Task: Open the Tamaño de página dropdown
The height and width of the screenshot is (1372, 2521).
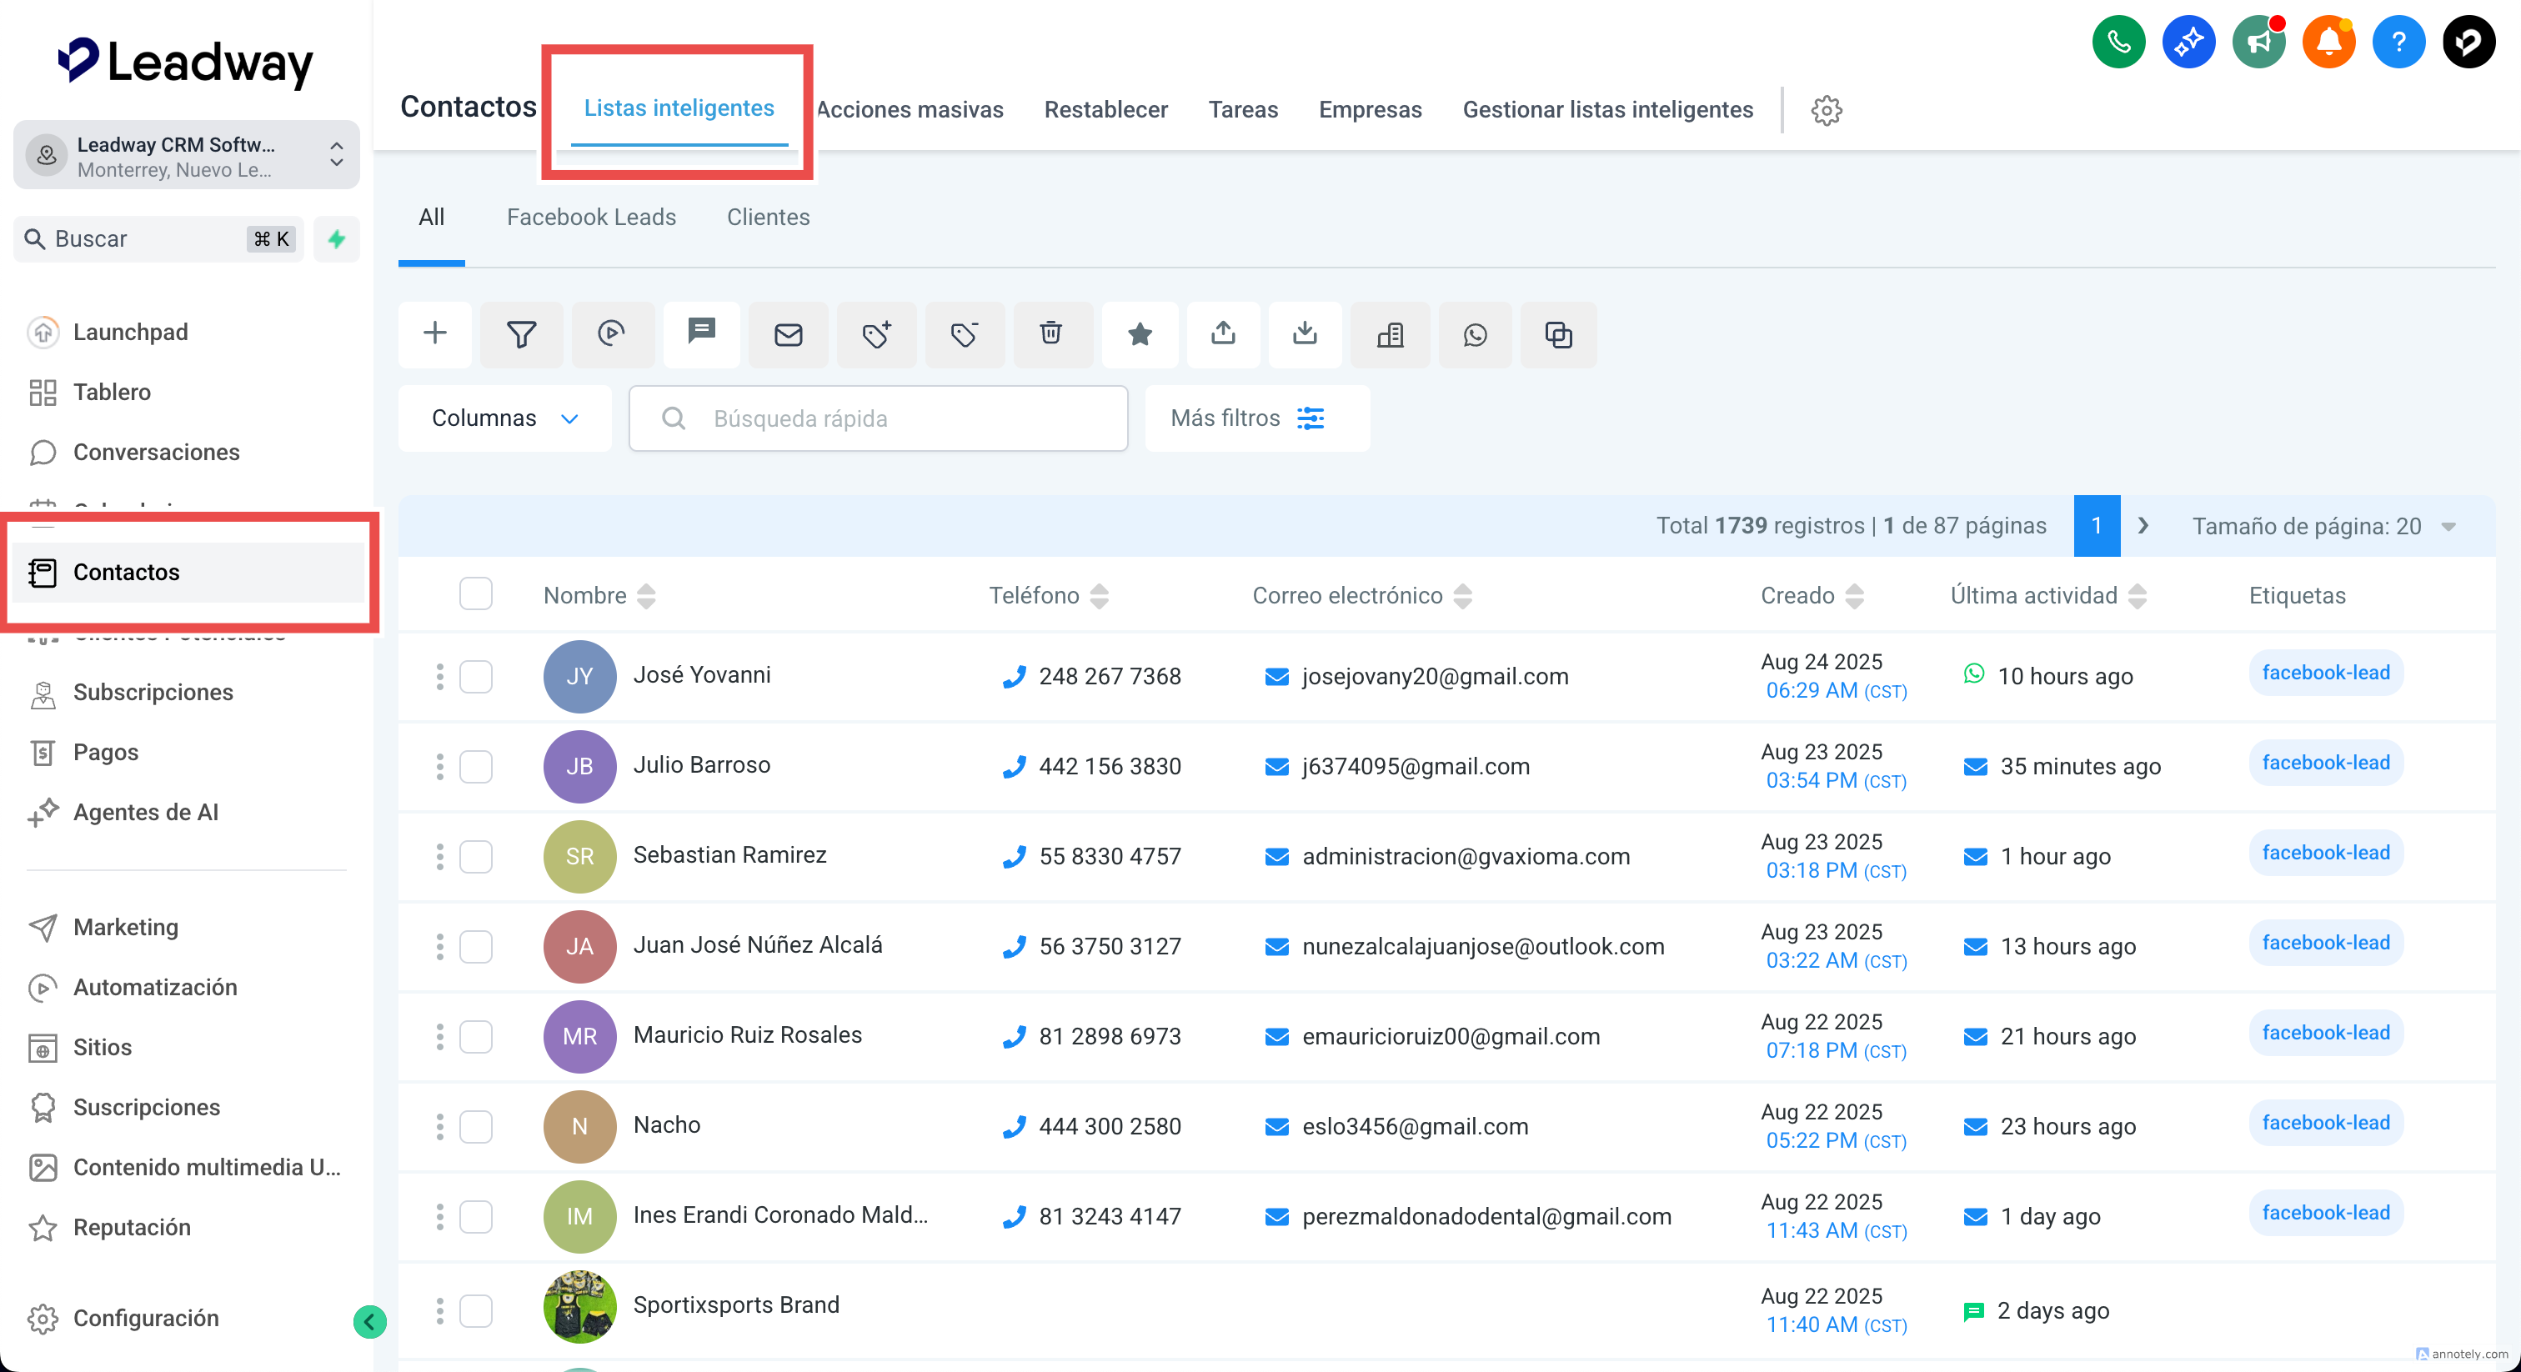Action: [x=2323, y=527]
